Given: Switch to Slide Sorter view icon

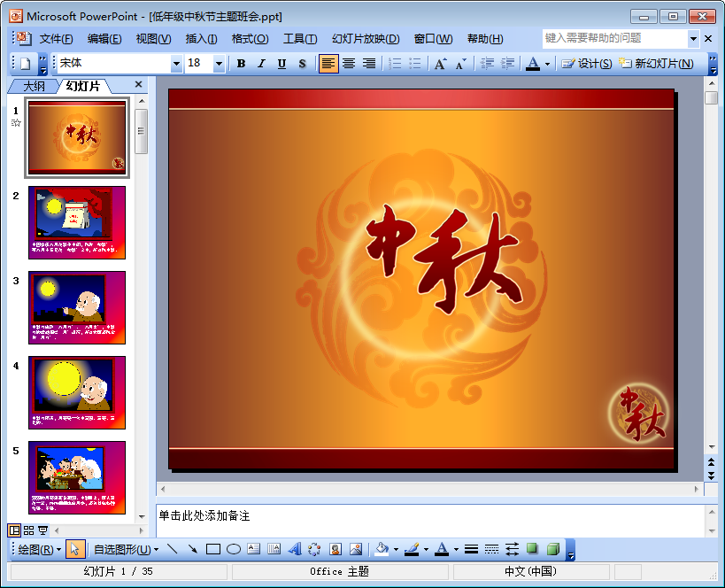Looking at the screenshot, I should [x=28, y=530].
